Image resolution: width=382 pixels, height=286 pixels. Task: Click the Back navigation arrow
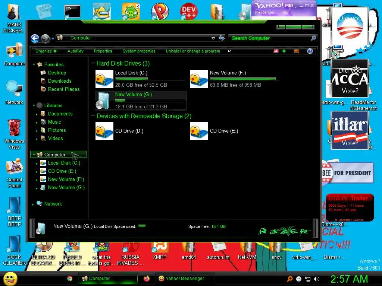click(x=35, y=38)
